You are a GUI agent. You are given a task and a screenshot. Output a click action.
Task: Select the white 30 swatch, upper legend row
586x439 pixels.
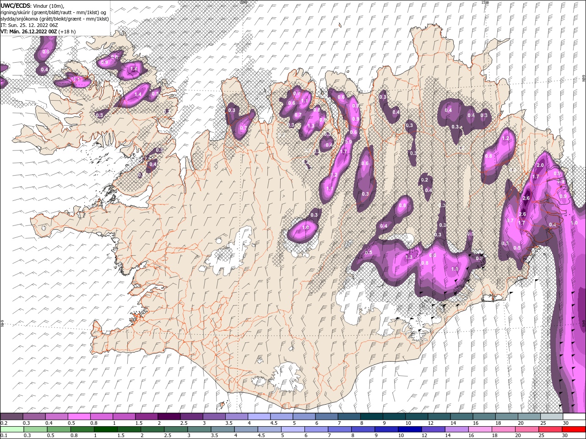574,417
